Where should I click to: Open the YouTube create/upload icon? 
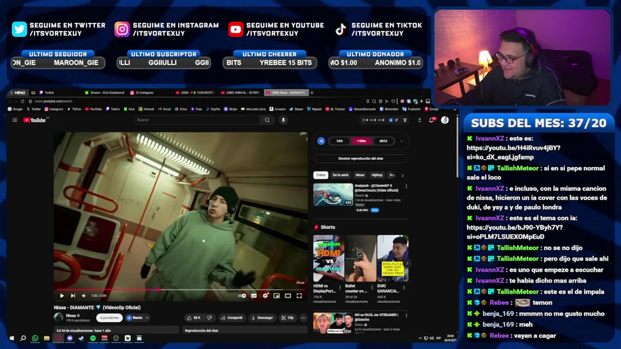[x=420, y=120]
